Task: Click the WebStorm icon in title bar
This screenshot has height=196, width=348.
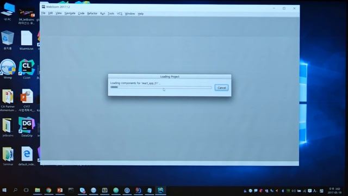Action: 43,7
